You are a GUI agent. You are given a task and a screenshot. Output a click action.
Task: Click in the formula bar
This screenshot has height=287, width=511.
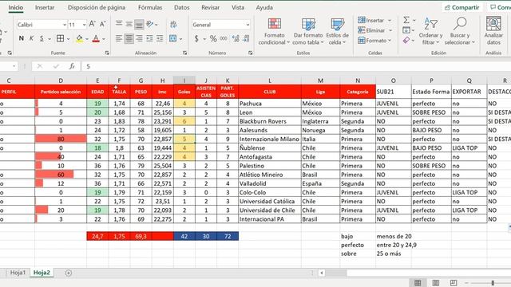296,66
